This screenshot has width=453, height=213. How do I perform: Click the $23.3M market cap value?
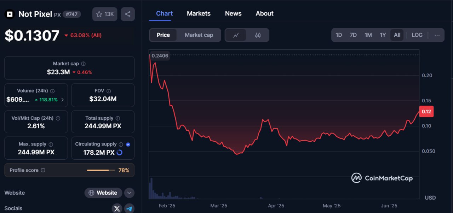58,72
